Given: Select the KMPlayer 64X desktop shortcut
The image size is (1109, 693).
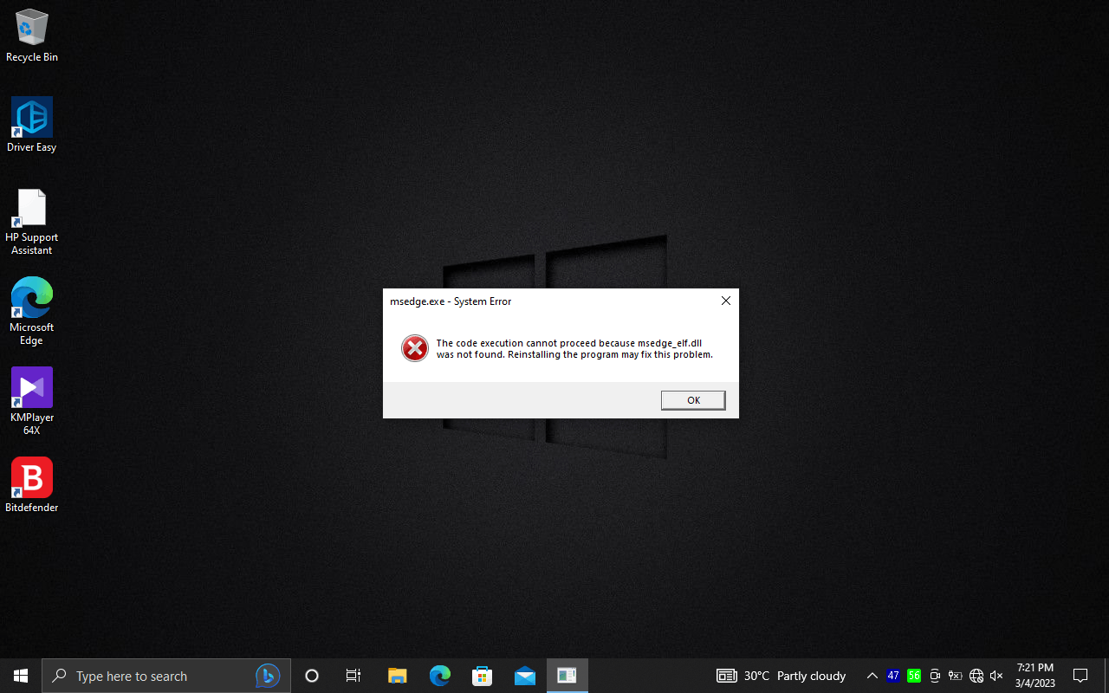Looking at the screenshot, I should click(x=32, y=401).
